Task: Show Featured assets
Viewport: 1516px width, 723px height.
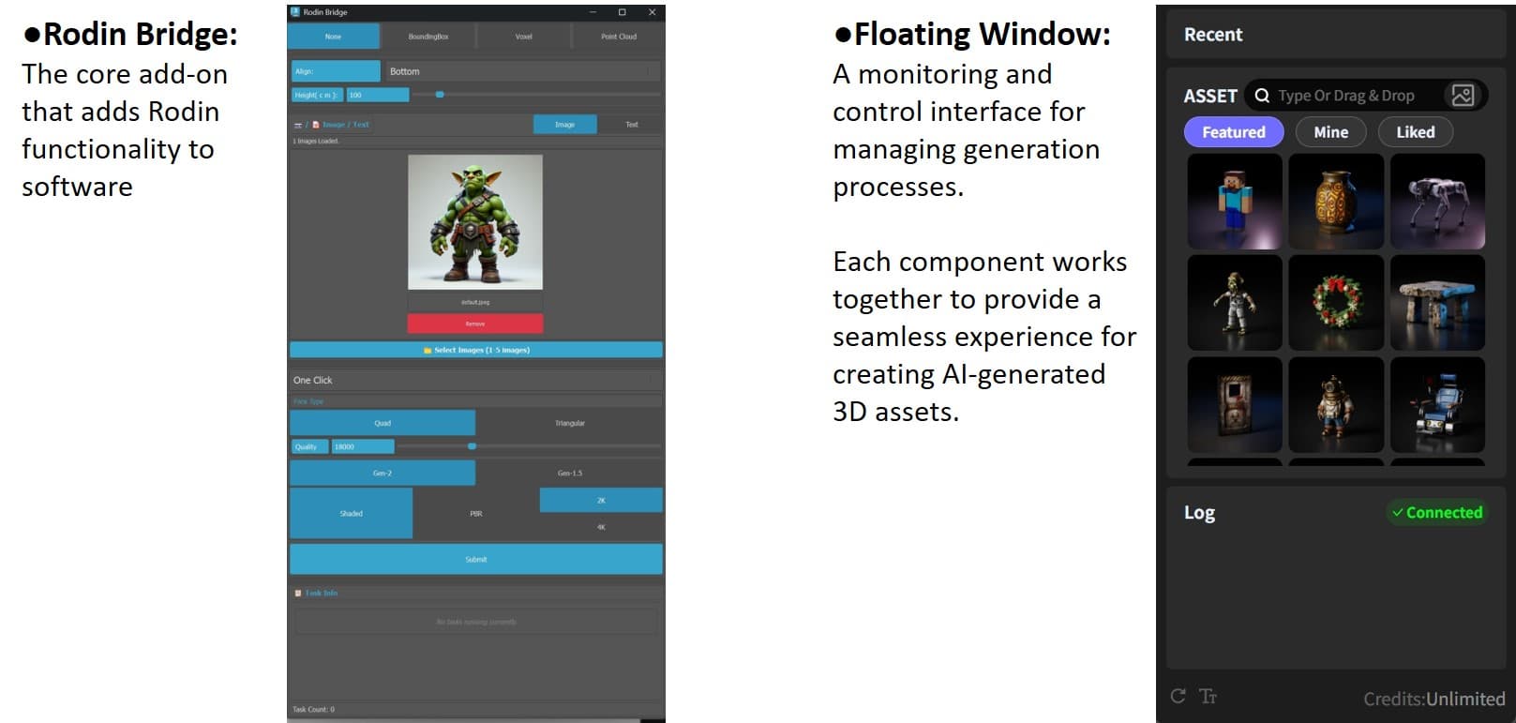Action: click(1233, 132)
